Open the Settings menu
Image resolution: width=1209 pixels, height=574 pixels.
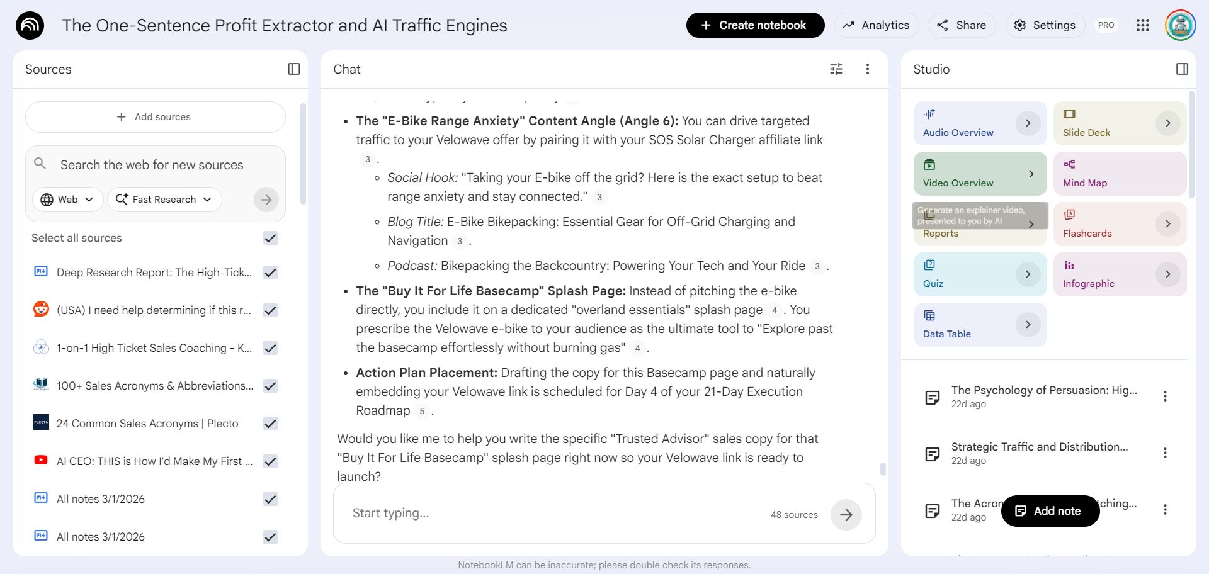[x=1045, y=25]
